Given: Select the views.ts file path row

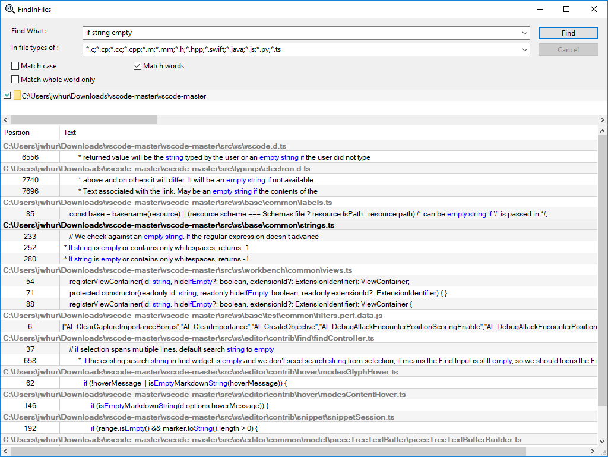Looking at the screenshot, I should click(x=299, y=270).
